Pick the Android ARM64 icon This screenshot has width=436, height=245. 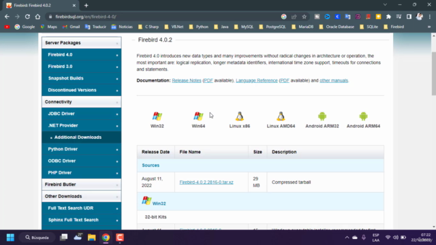[x=363, y=116]
